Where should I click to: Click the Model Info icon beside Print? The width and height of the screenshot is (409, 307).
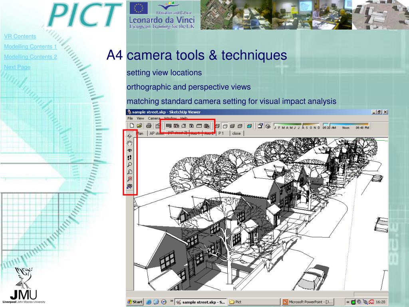click(x=157, y=126)
